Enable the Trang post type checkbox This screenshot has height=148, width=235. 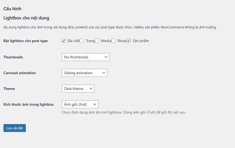point(82,41)
